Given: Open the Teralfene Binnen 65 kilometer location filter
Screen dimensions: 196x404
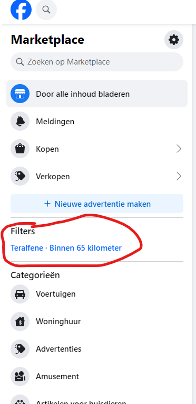Looking at the screenshot, I should (x=66, y=248).
